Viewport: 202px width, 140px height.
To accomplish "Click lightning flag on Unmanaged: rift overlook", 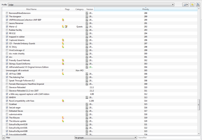I will click(x=62, y=70).
